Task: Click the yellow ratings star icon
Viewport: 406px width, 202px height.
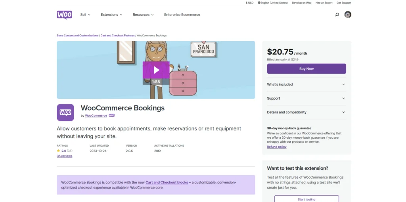Action: [x=58, y=151]
